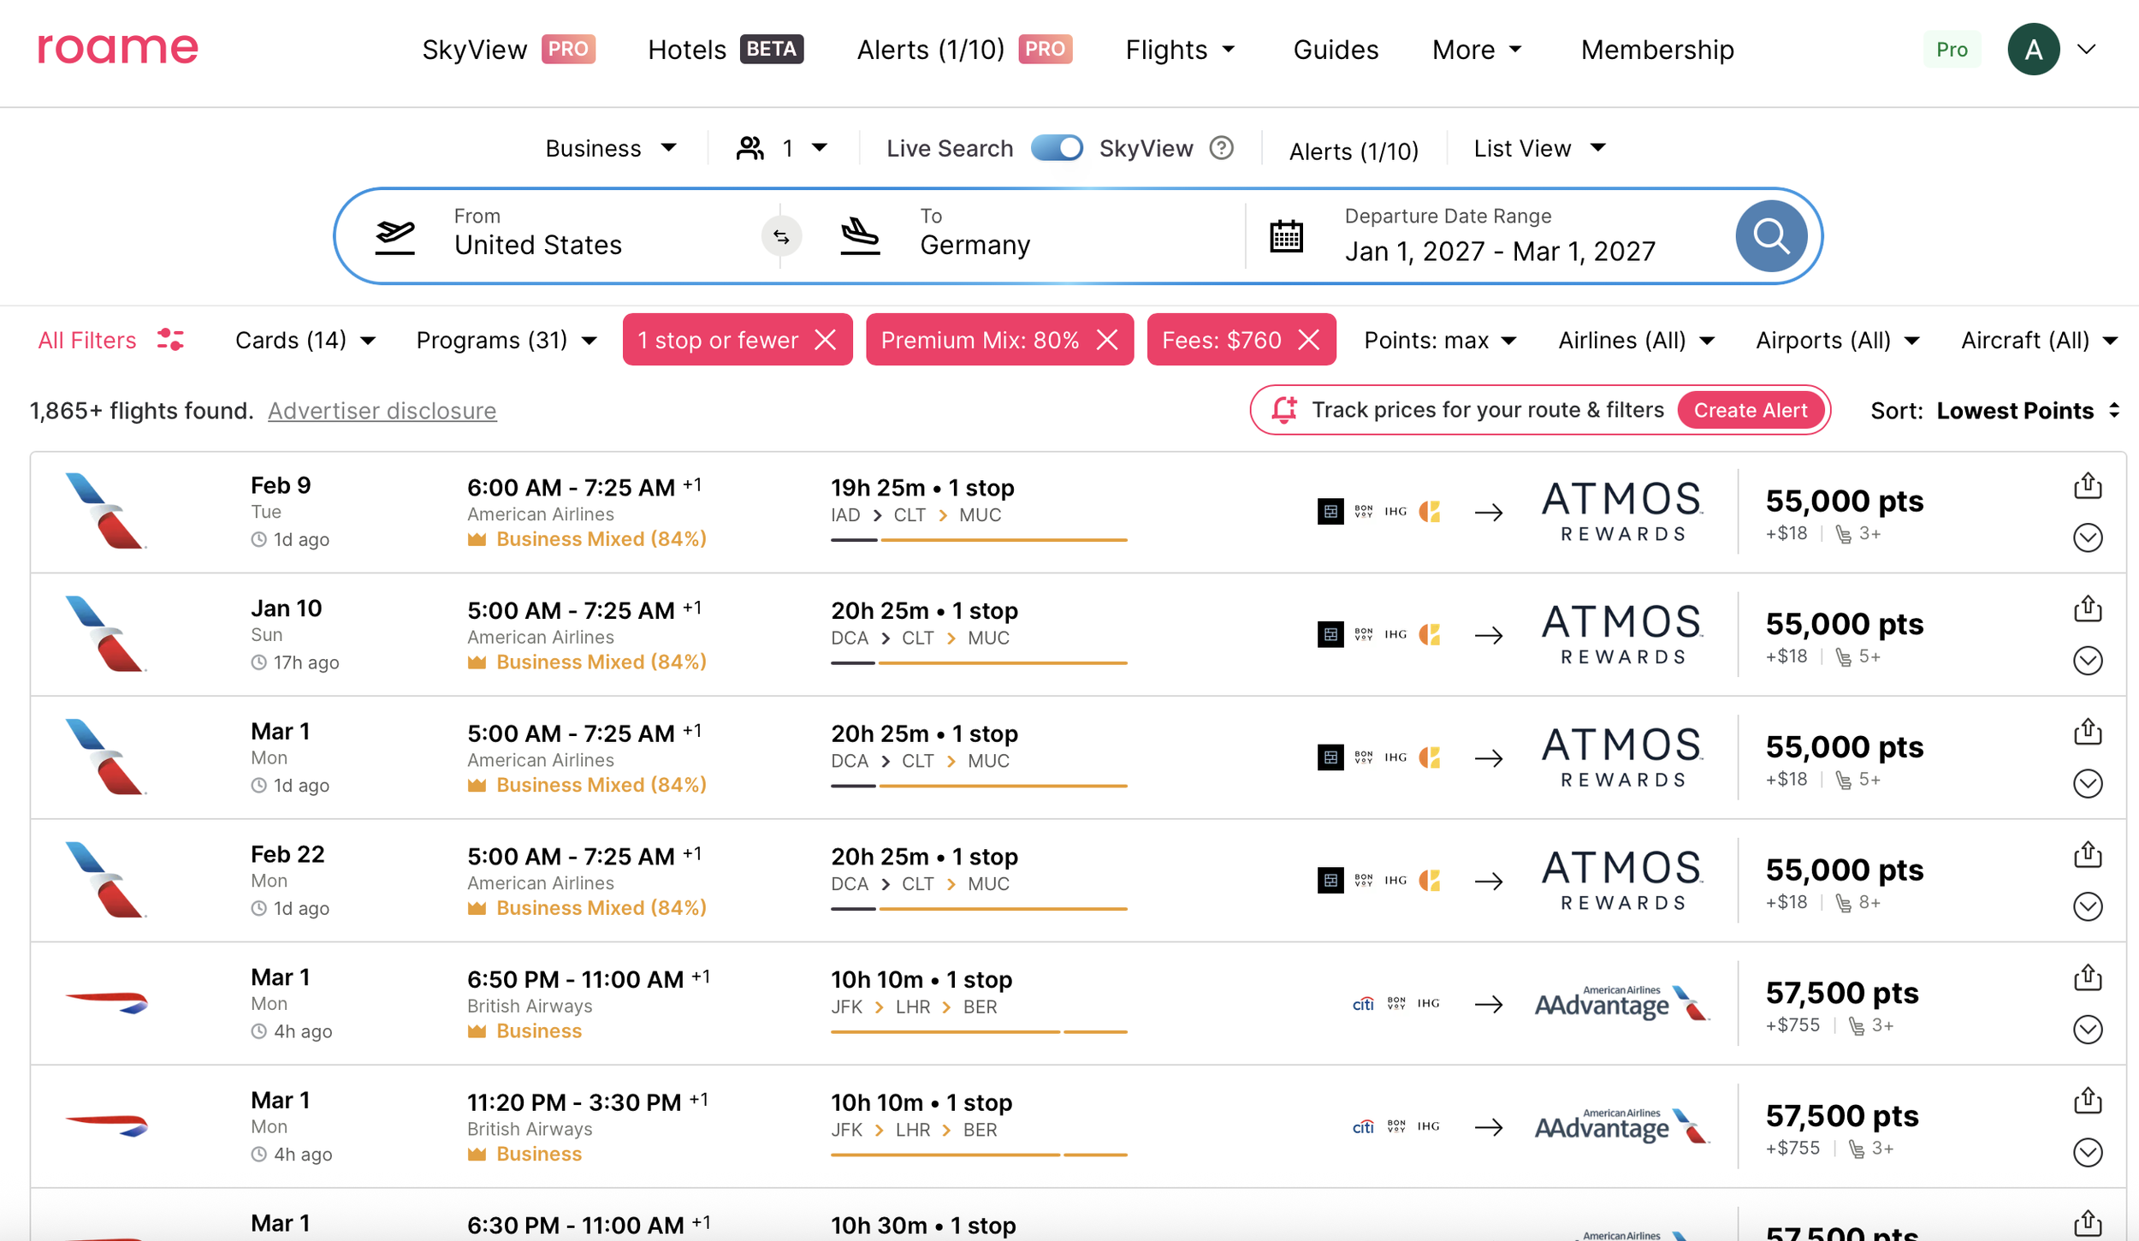Share the Jan 10 DCA flight
The image size is (2139, 1241).
tap(2088, 609)
